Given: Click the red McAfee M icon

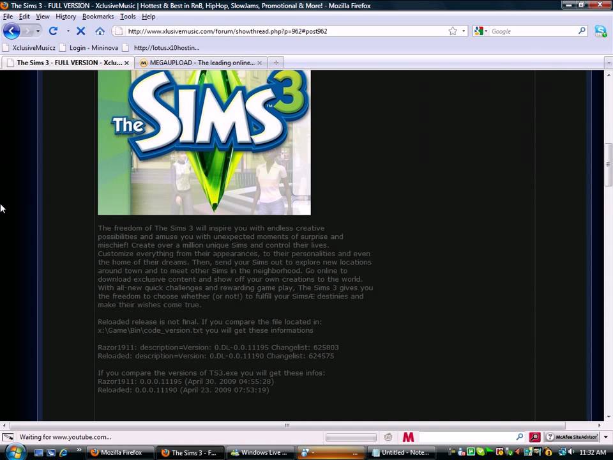Looking at the screenshot, I should click(x=408, y=437).
